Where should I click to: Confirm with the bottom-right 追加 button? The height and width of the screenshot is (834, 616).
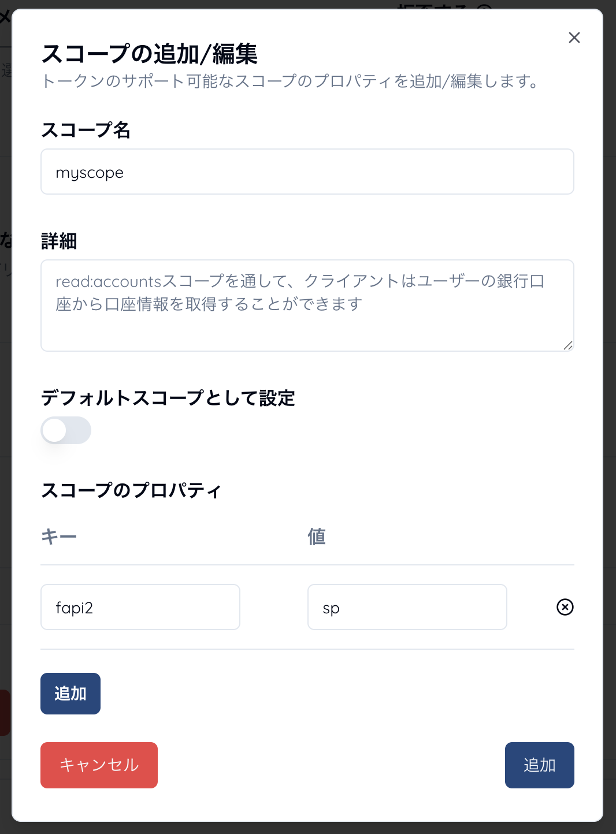click(539, 765)
